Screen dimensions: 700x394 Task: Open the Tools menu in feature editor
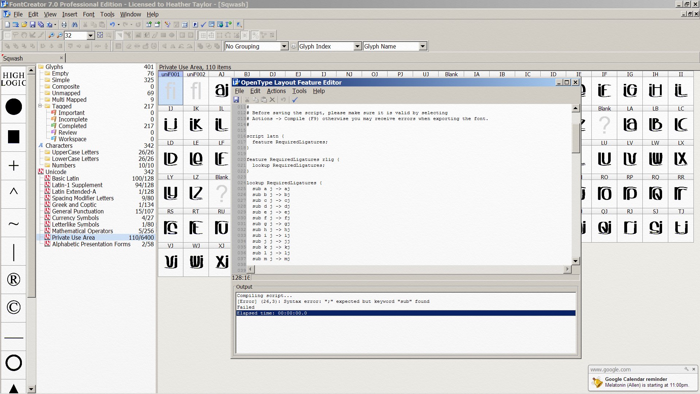coord(299,91)
